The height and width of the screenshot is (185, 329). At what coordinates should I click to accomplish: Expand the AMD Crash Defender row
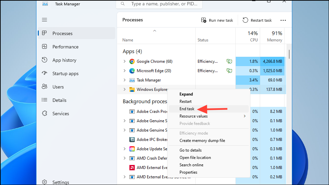click(x=124, y=158)
